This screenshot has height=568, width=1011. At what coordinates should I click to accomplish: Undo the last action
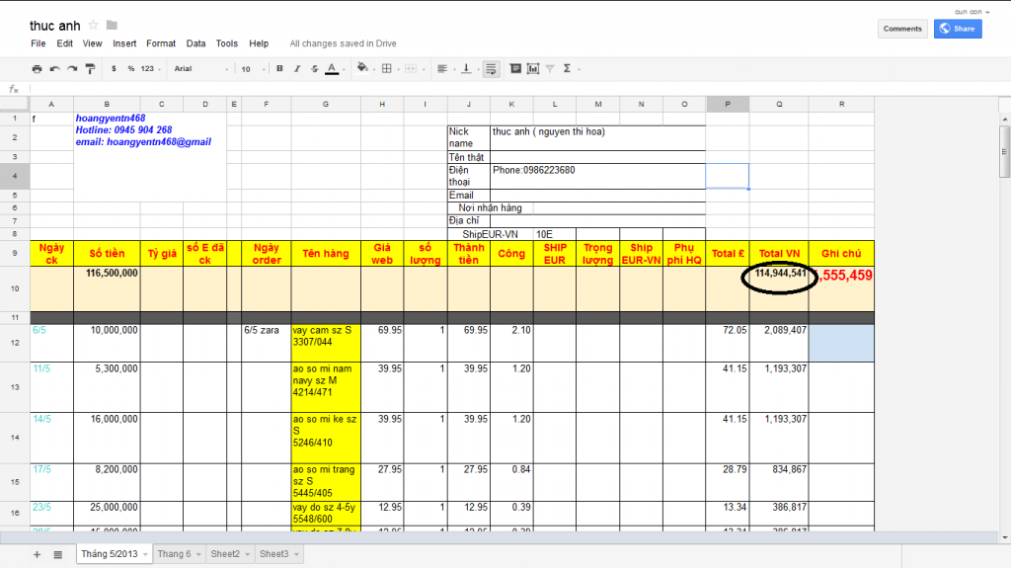(54, 69)
